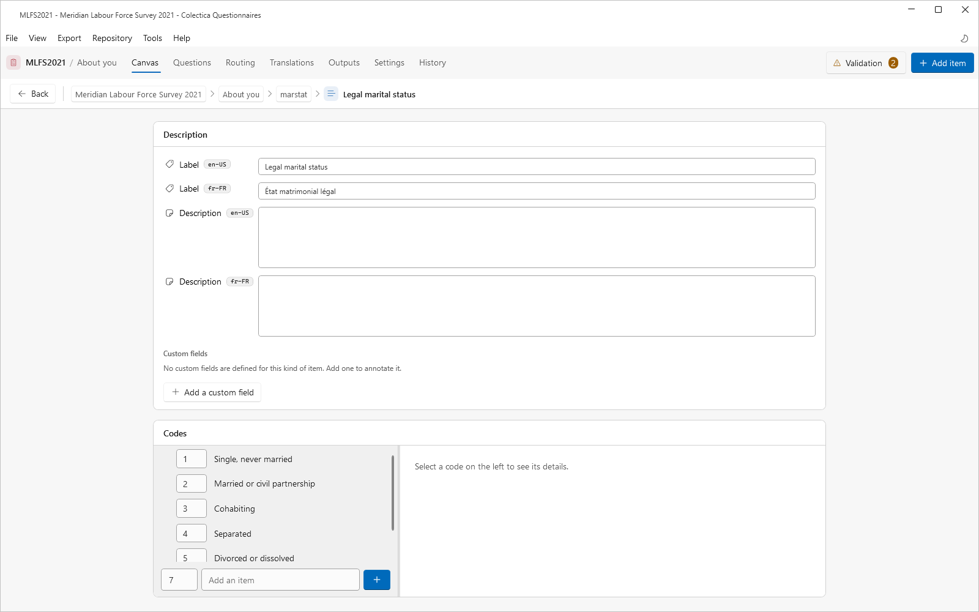Navigate to About you breadcrumb chip

click(x=241, y=94)
